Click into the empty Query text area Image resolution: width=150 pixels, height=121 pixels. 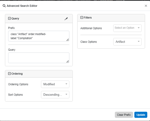coord(39,58)
